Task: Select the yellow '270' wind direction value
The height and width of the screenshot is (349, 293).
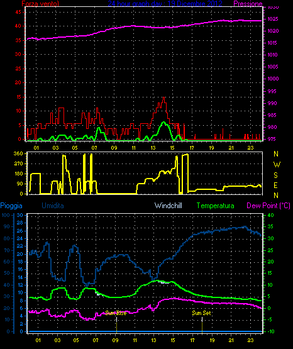Action: pos(18,164)
